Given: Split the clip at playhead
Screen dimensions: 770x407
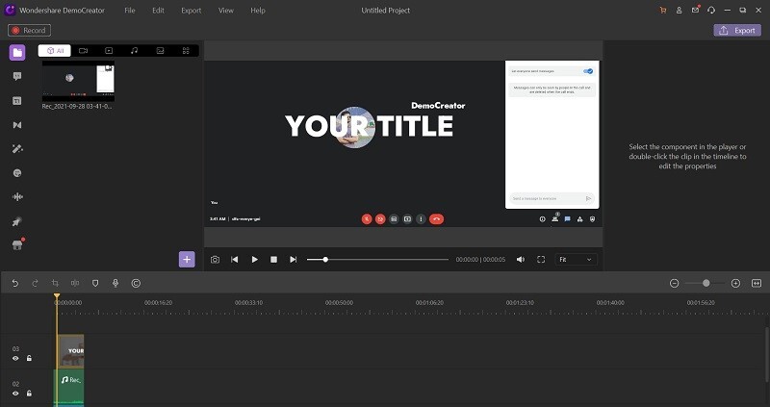Looking at the screenshot, I should (75, 283).
